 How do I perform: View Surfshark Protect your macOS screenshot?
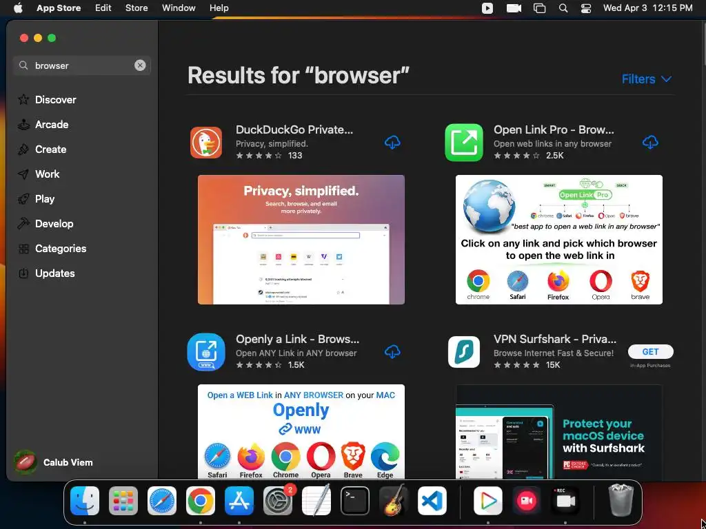click(x=558, y=431)
